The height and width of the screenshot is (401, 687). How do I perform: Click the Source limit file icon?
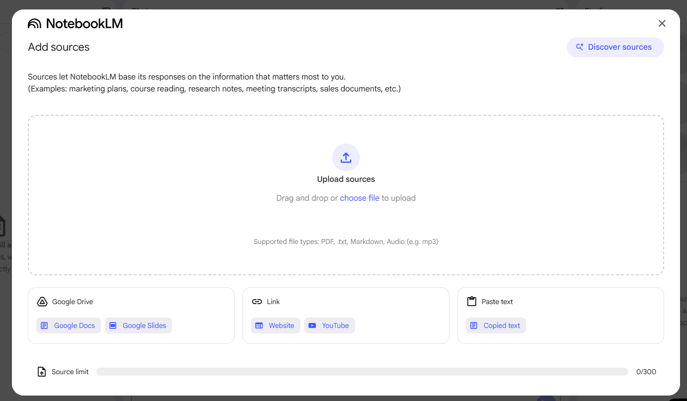42,372
